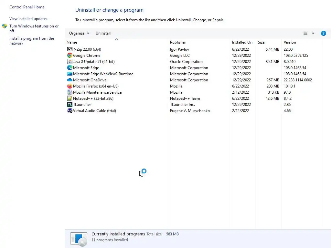331x248 pixels.
Task: Sort list by Name column header
Action: [72, 42]
